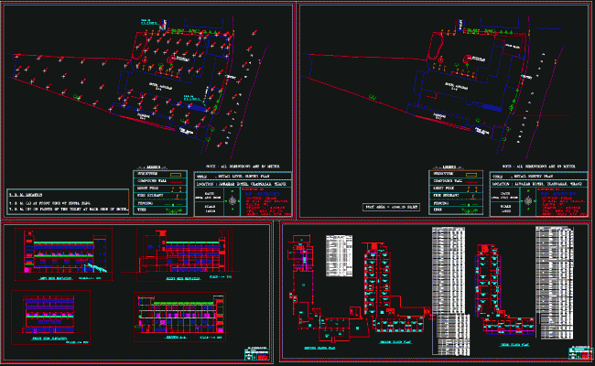The image size is (595, 366).
Task: Click the yellow structure symbol in the left legend
Action: click(x=176, y=175)
